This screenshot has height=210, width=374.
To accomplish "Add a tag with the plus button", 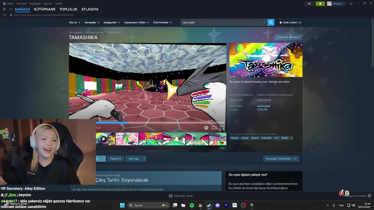I will tap(291, 138).
